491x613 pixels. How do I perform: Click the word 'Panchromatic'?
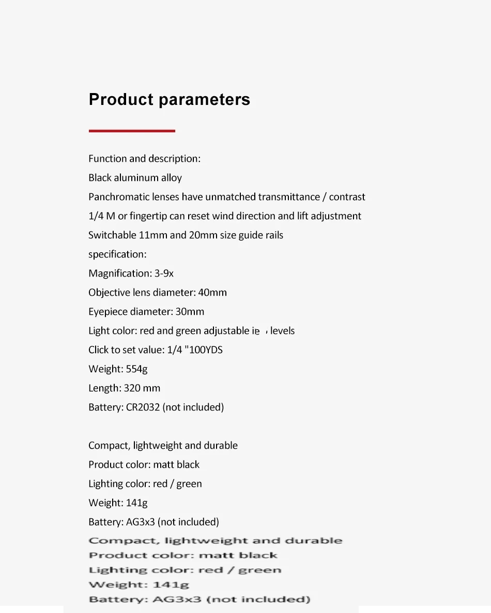[x=119, y=197]
